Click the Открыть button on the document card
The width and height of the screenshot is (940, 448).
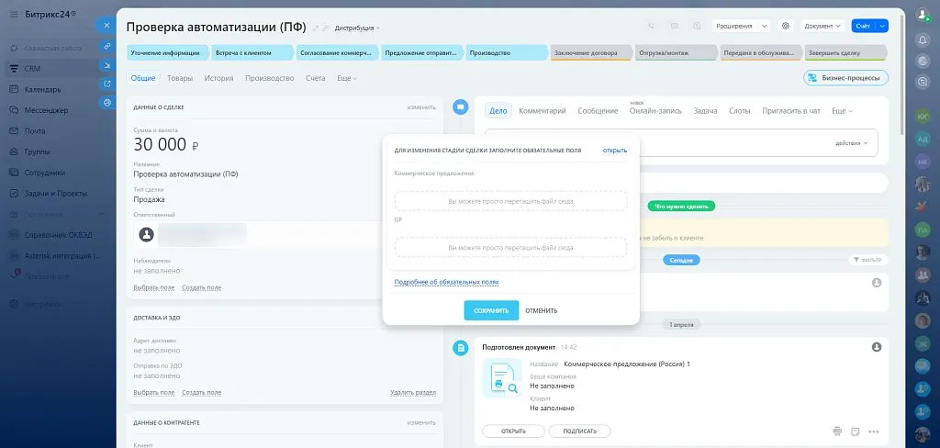point(513,431)
